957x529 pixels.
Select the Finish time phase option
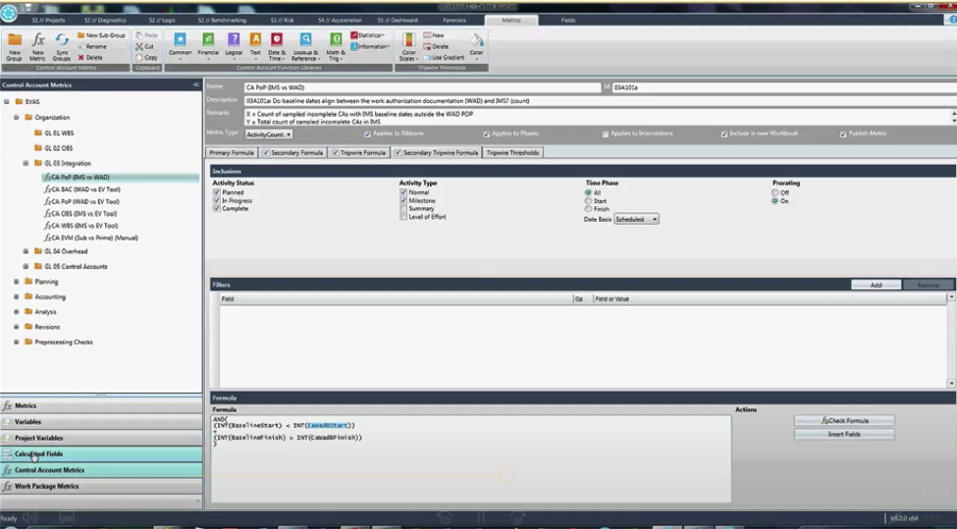[x=588, y=209]
